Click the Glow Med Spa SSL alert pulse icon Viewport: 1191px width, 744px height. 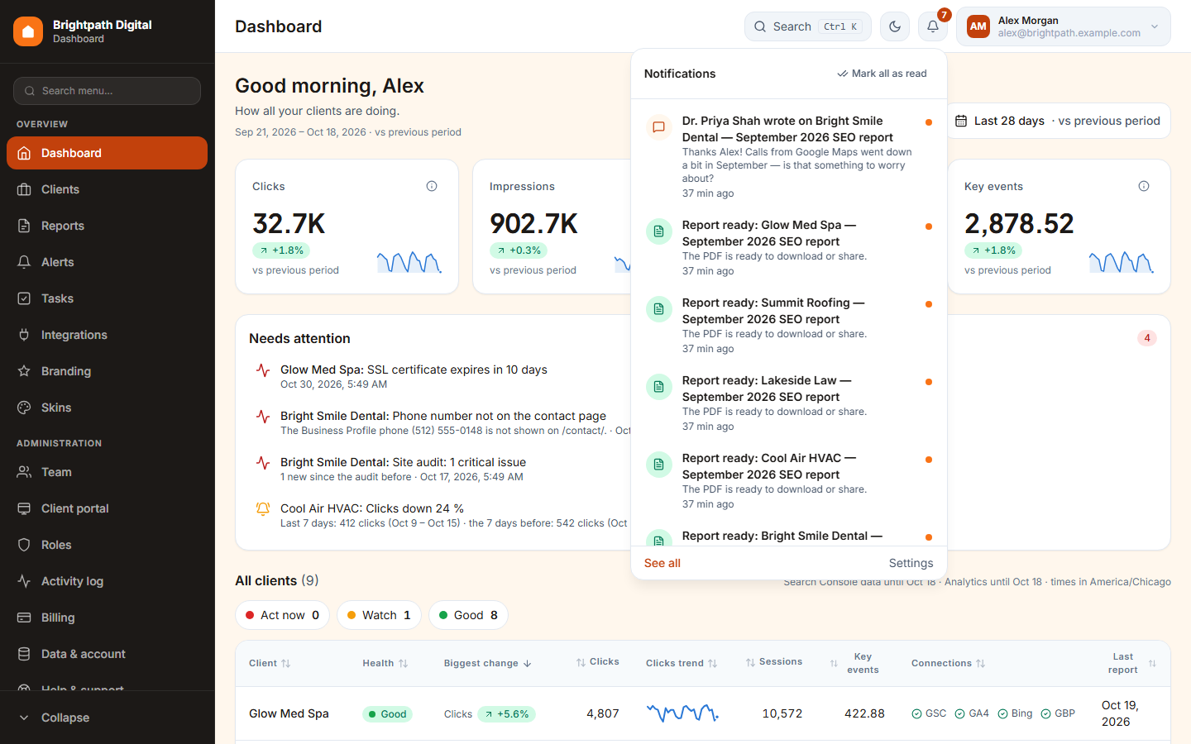click(263, 370)
